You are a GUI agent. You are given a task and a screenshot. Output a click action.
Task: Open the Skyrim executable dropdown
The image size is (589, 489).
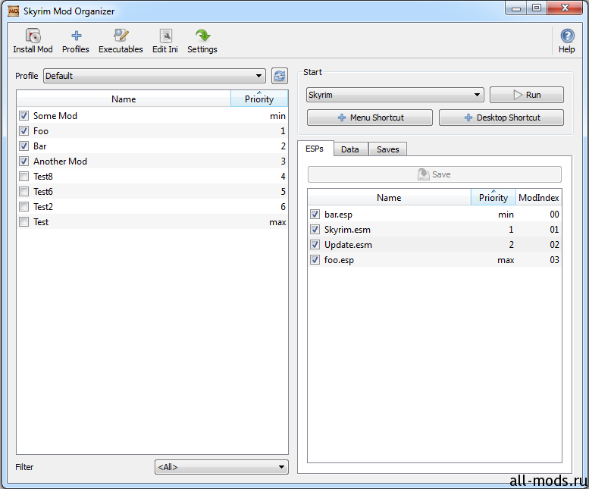[x=395, y=95]
